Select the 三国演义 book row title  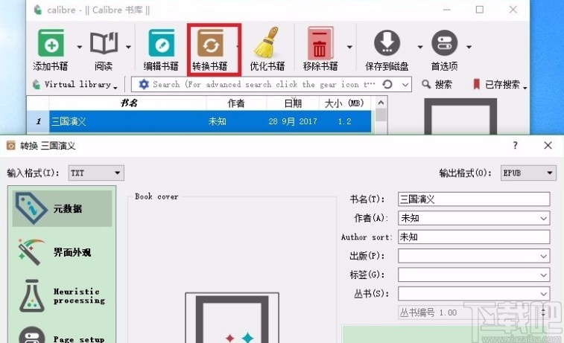pyautogui.click(x=69, y=121)
